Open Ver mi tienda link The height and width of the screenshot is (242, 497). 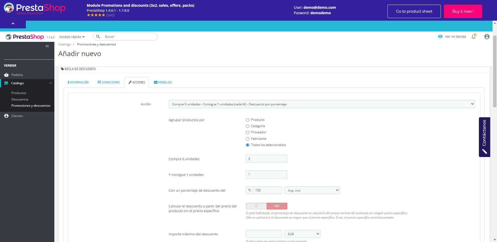tap(455, 36)
